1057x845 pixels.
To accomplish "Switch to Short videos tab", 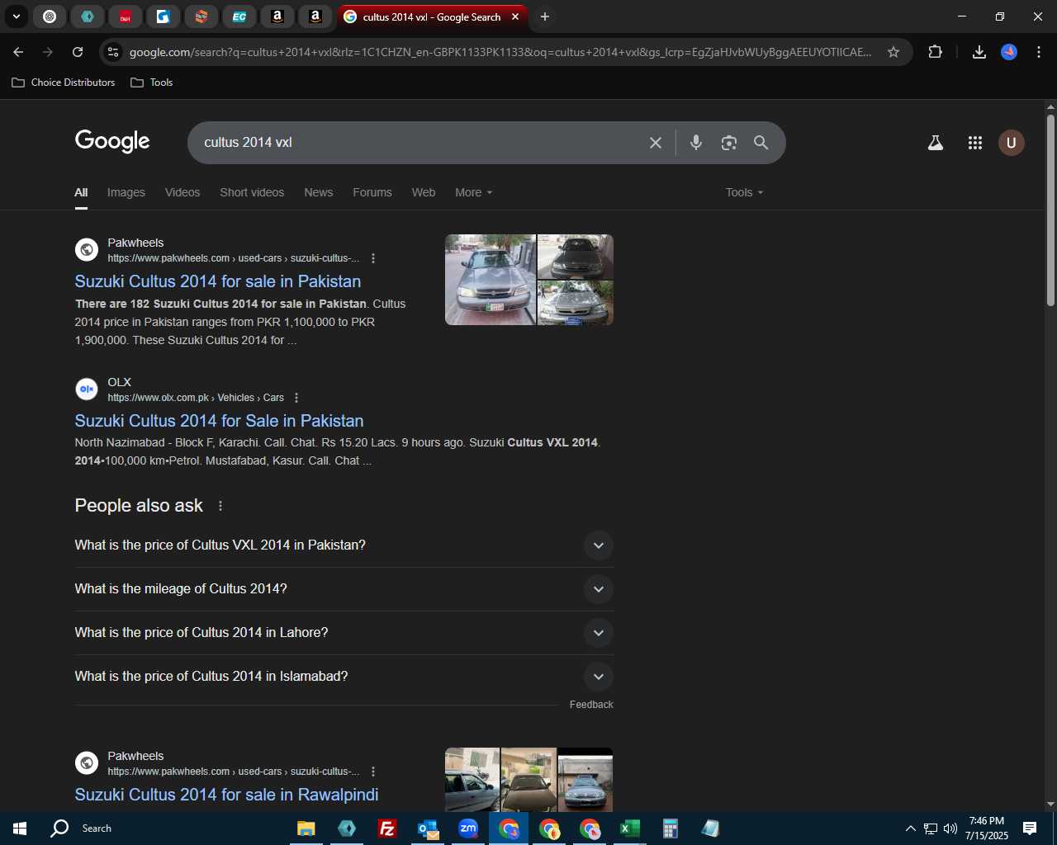I will point(252,192).
